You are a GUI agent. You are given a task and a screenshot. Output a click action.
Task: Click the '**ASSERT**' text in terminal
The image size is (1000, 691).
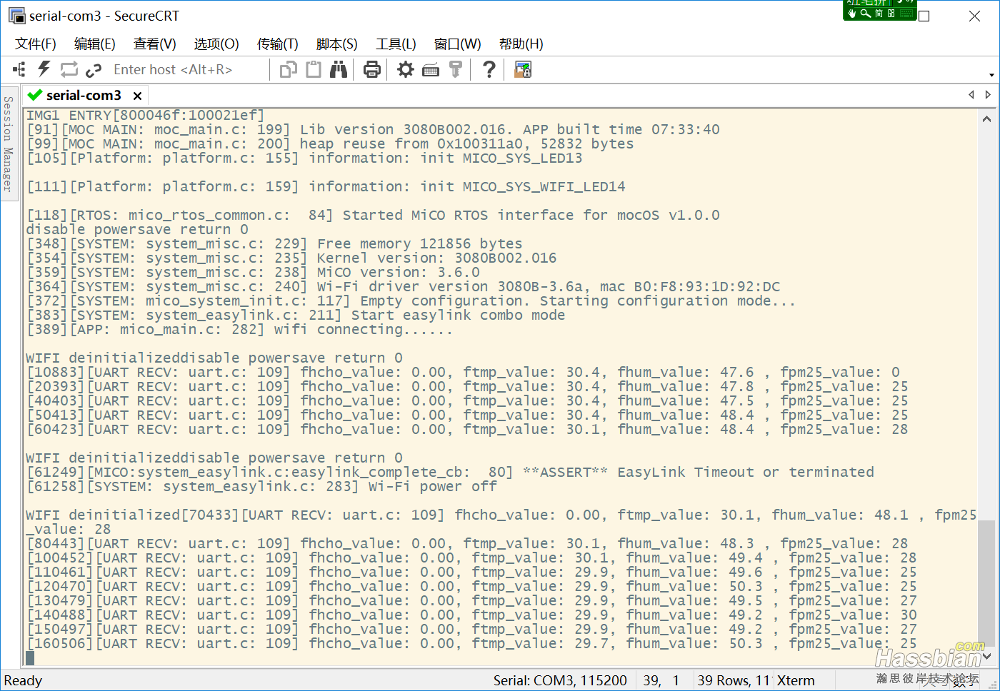tap(565, 472)
